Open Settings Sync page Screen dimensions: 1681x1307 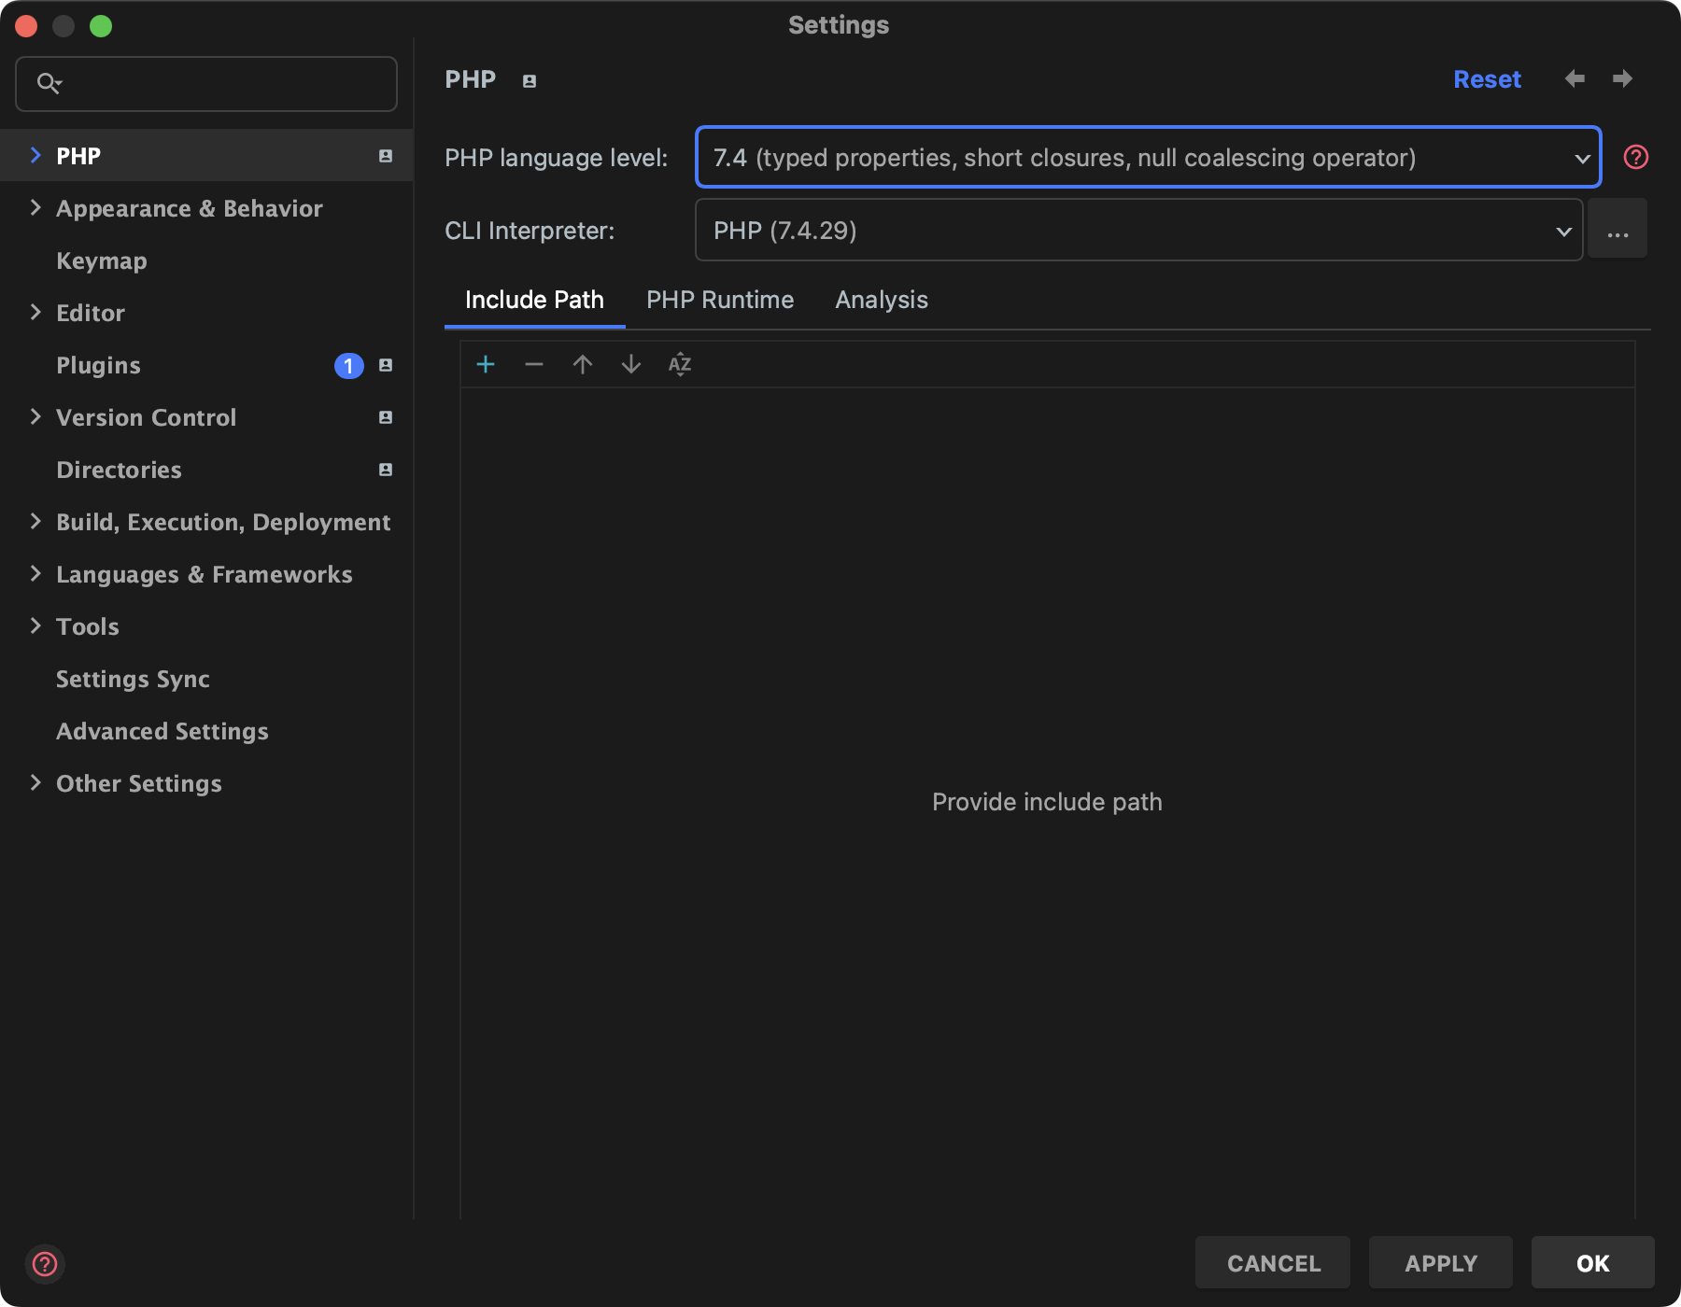(206, 679)
